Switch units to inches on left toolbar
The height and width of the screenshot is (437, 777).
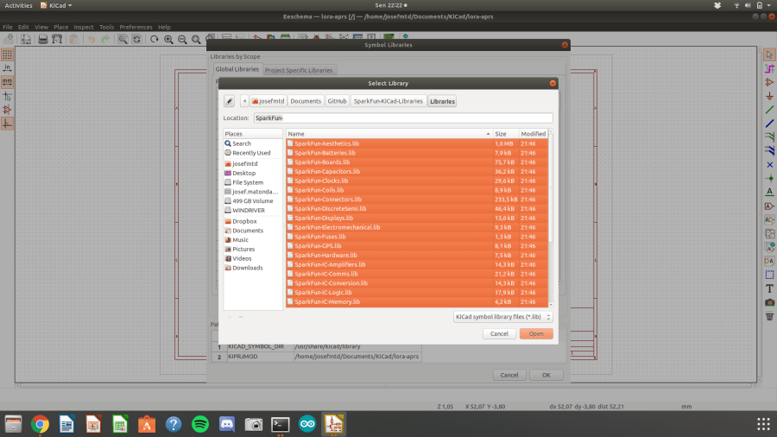pos(7,68)
